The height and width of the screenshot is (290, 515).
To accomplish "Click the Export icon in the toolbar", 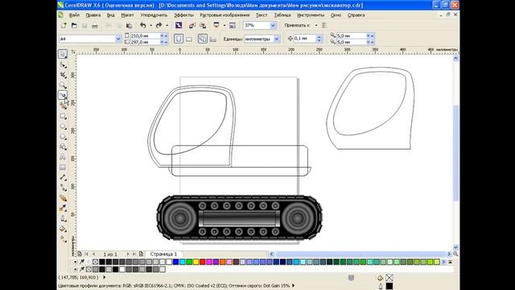I will [203, 25].
